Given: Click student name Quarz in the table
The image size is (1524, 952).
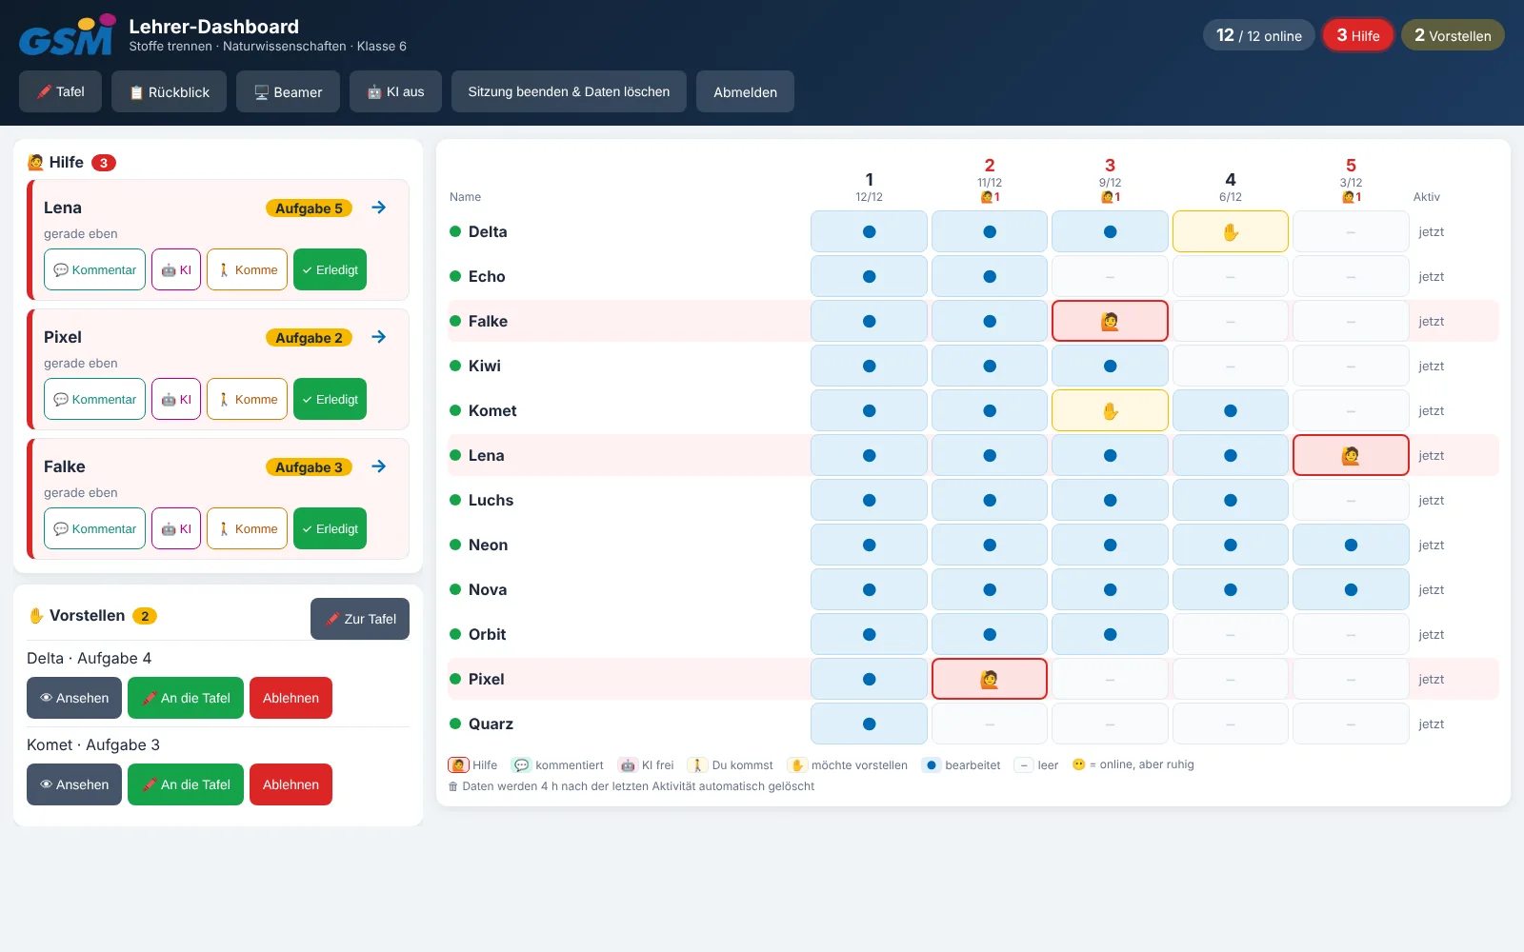Looking at the screenshot, I should [x=491, y=724].
